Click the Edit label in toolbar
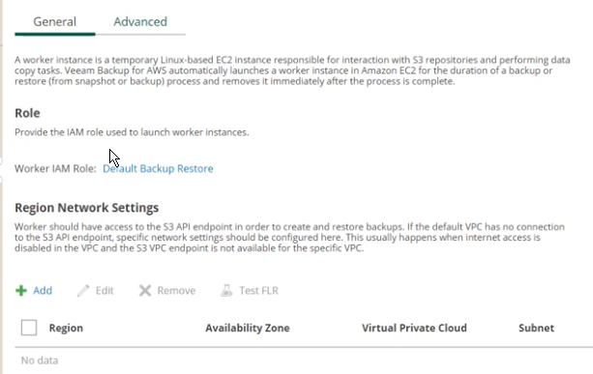The image size is (593, 374). [x=104, y=291]
